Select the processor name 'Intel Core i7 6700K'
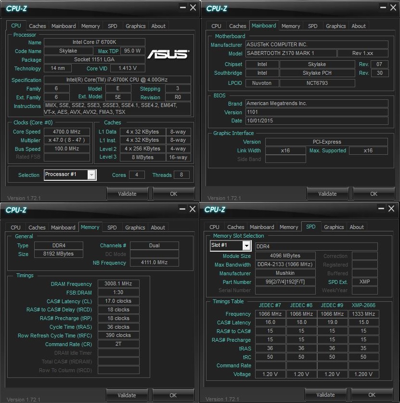The height and width of the screenshot is (403, 400). click(x=94, y=42)
